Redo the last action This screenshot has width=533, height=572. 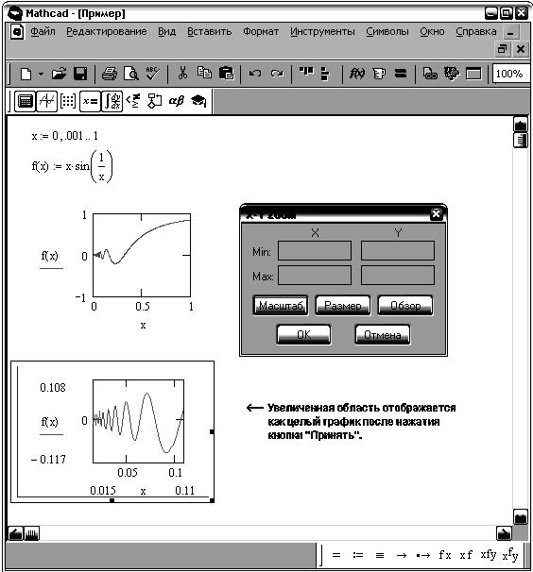(277, 74)
